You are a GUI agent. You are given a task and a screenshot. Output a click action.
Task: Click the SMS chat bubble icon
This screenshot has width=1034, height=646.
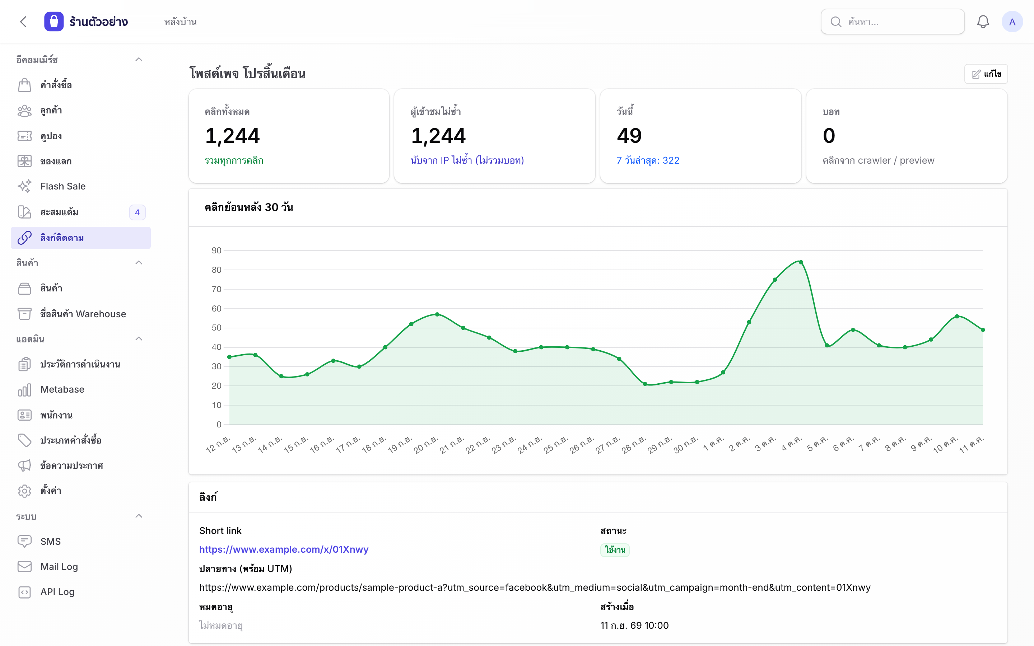tap(25, 541)
